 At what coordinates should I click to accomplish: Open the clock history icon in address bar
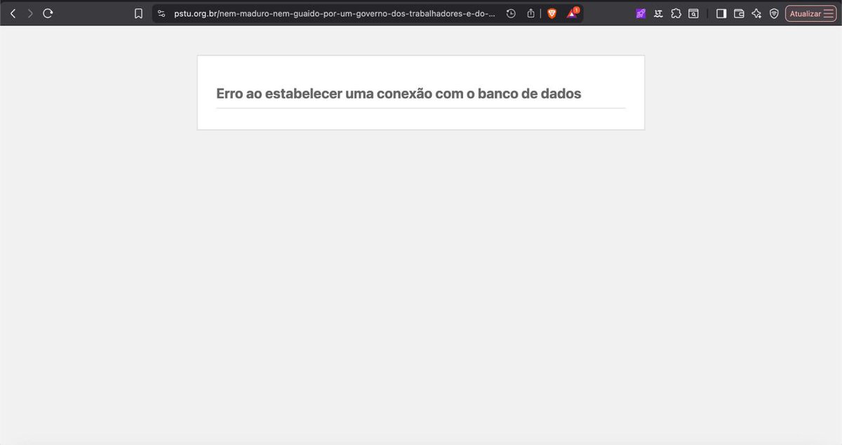coord(511,13)
